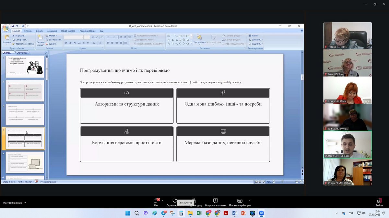Toggle closed captions (Показать субтитры)

click(x=240, y=201)
